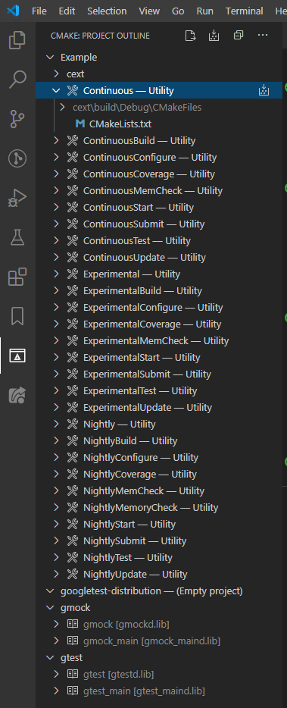This screenshot has width=287, height=708.
Task: Expand the ContinuousConfigure target chevron
Action: coord(56,158)
